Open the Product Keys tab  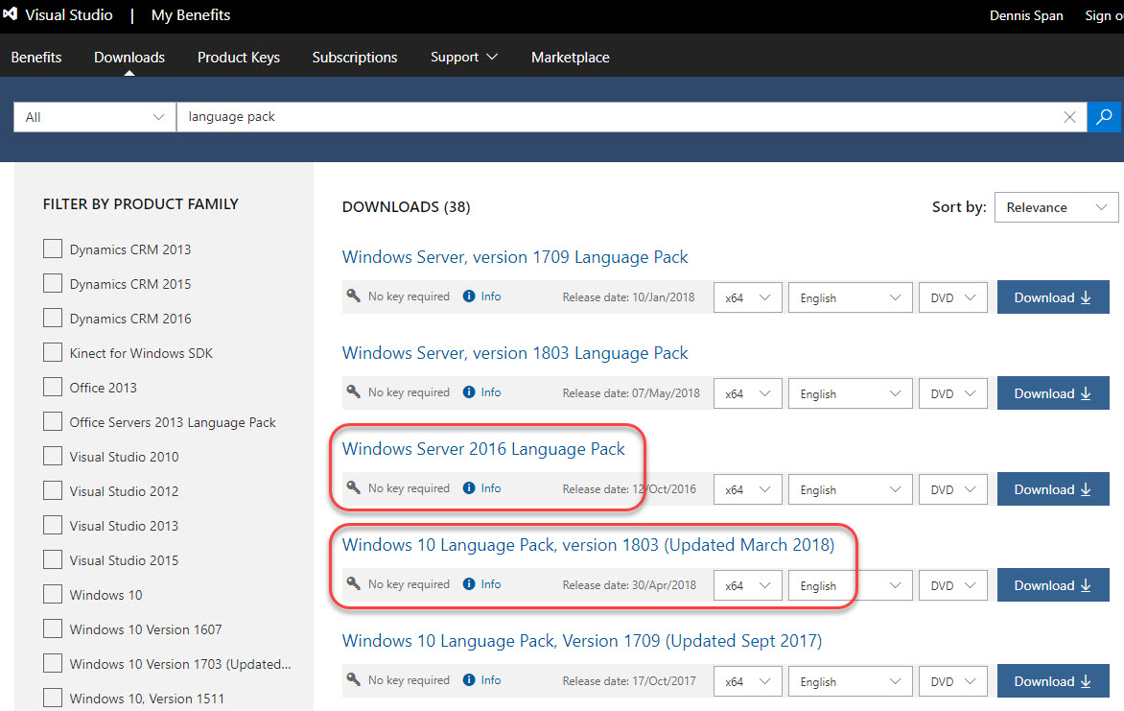pyautogui.click(x=239, y=58)
